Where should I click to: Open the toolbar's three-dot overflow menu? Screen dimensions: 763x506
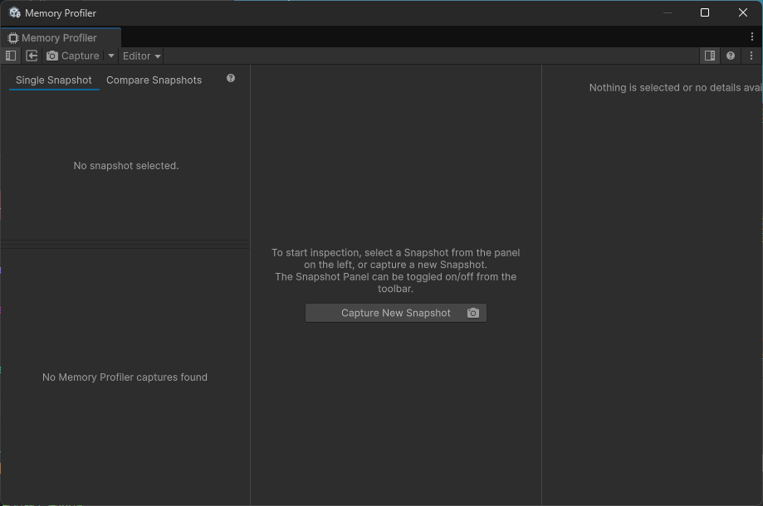pos(751,56)
